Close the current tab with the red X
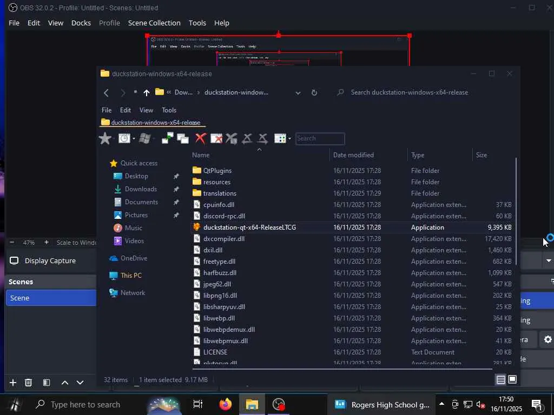Viewport: 554px width, 415px height. (x=201, y=138)
